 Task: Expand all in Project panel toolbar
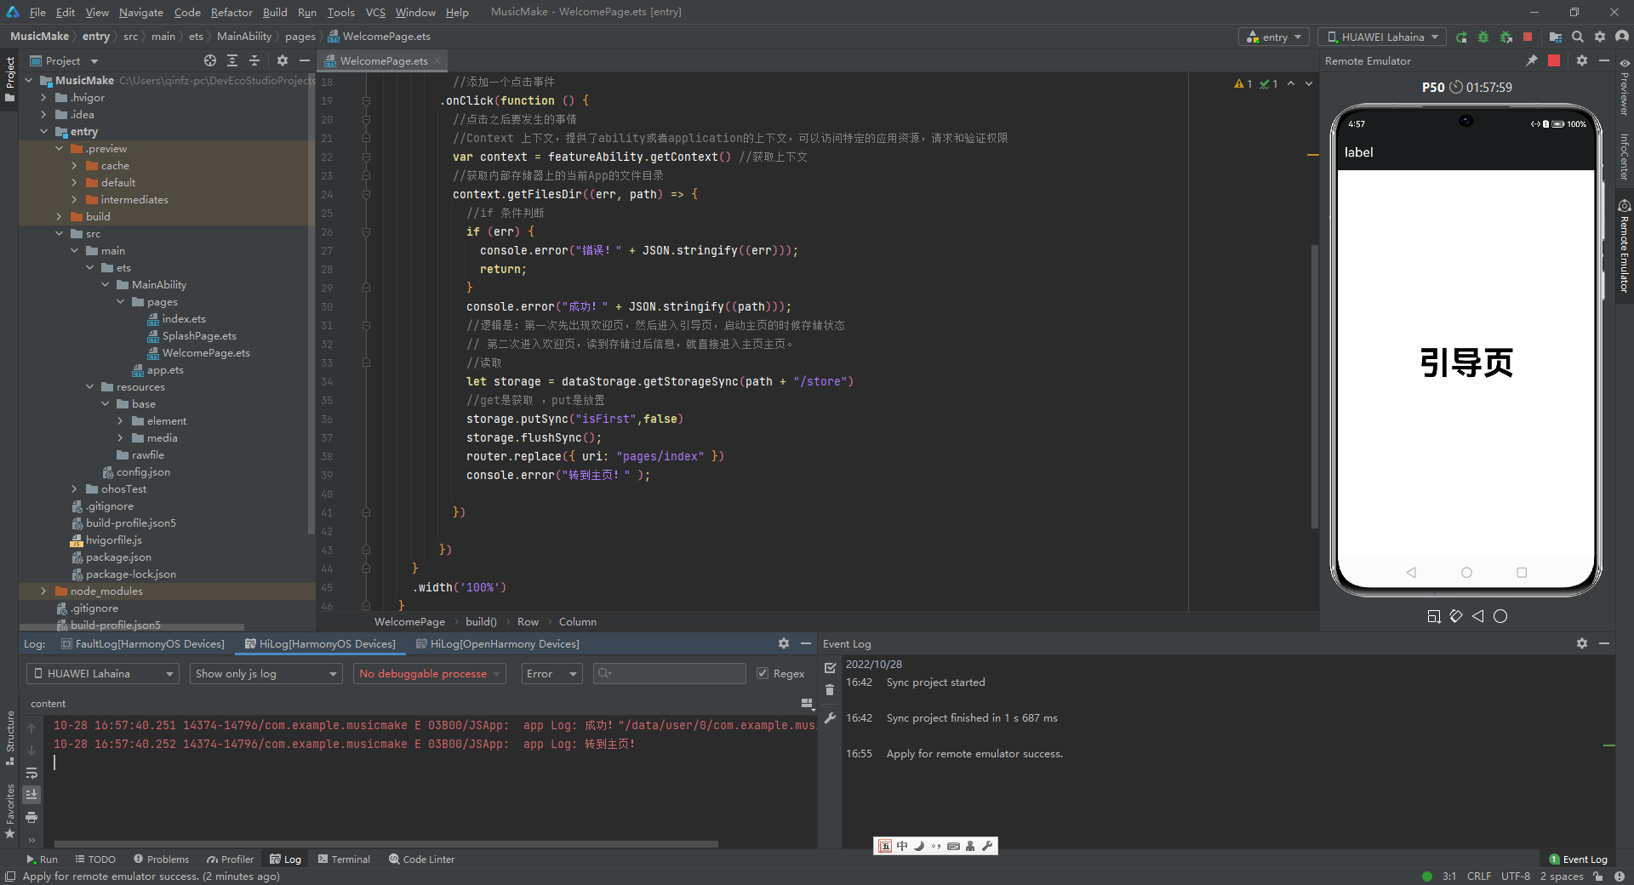232,60
